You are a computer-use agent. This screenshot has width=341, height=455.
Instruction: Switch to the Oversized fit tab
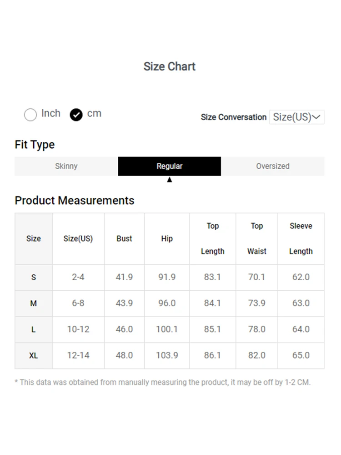click(x=272, y=166)
